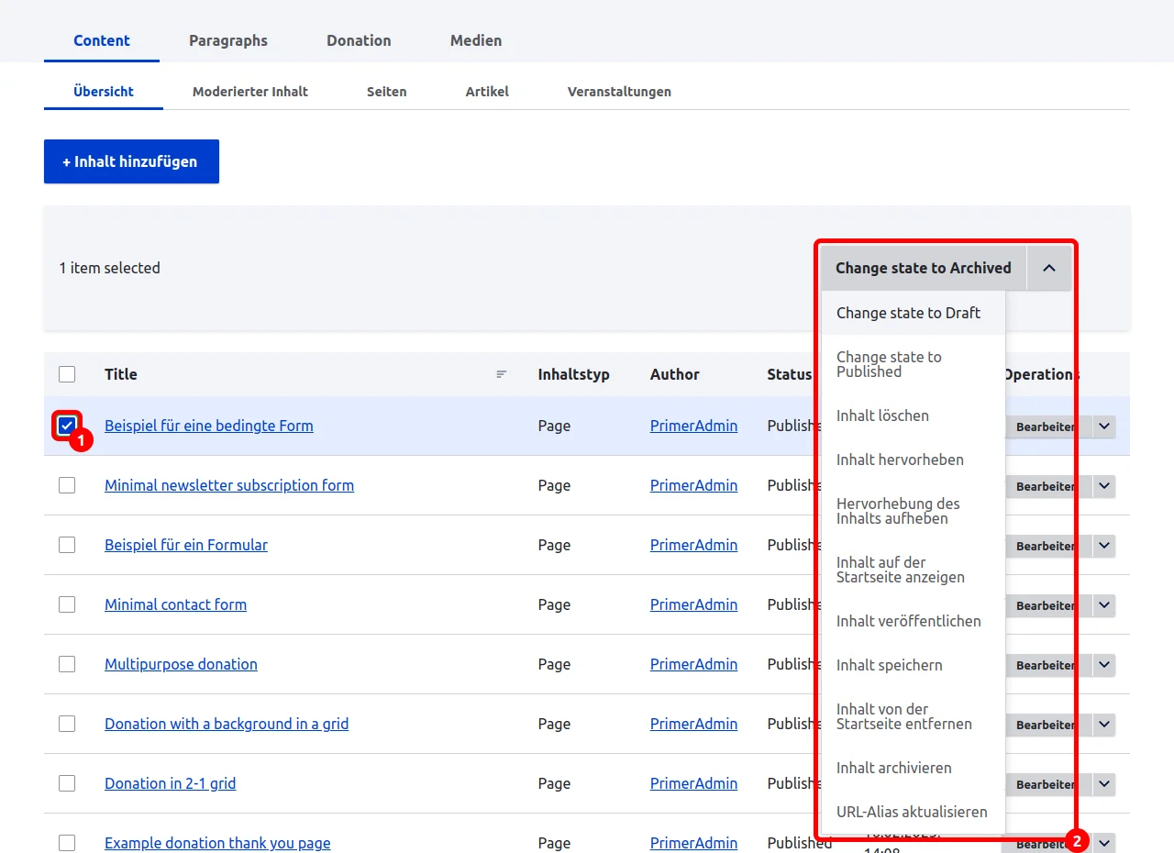The width and height of the screenshot is (1174, 853).
Task: Select the Inhalt archivieren action
Action: (914, 768)
